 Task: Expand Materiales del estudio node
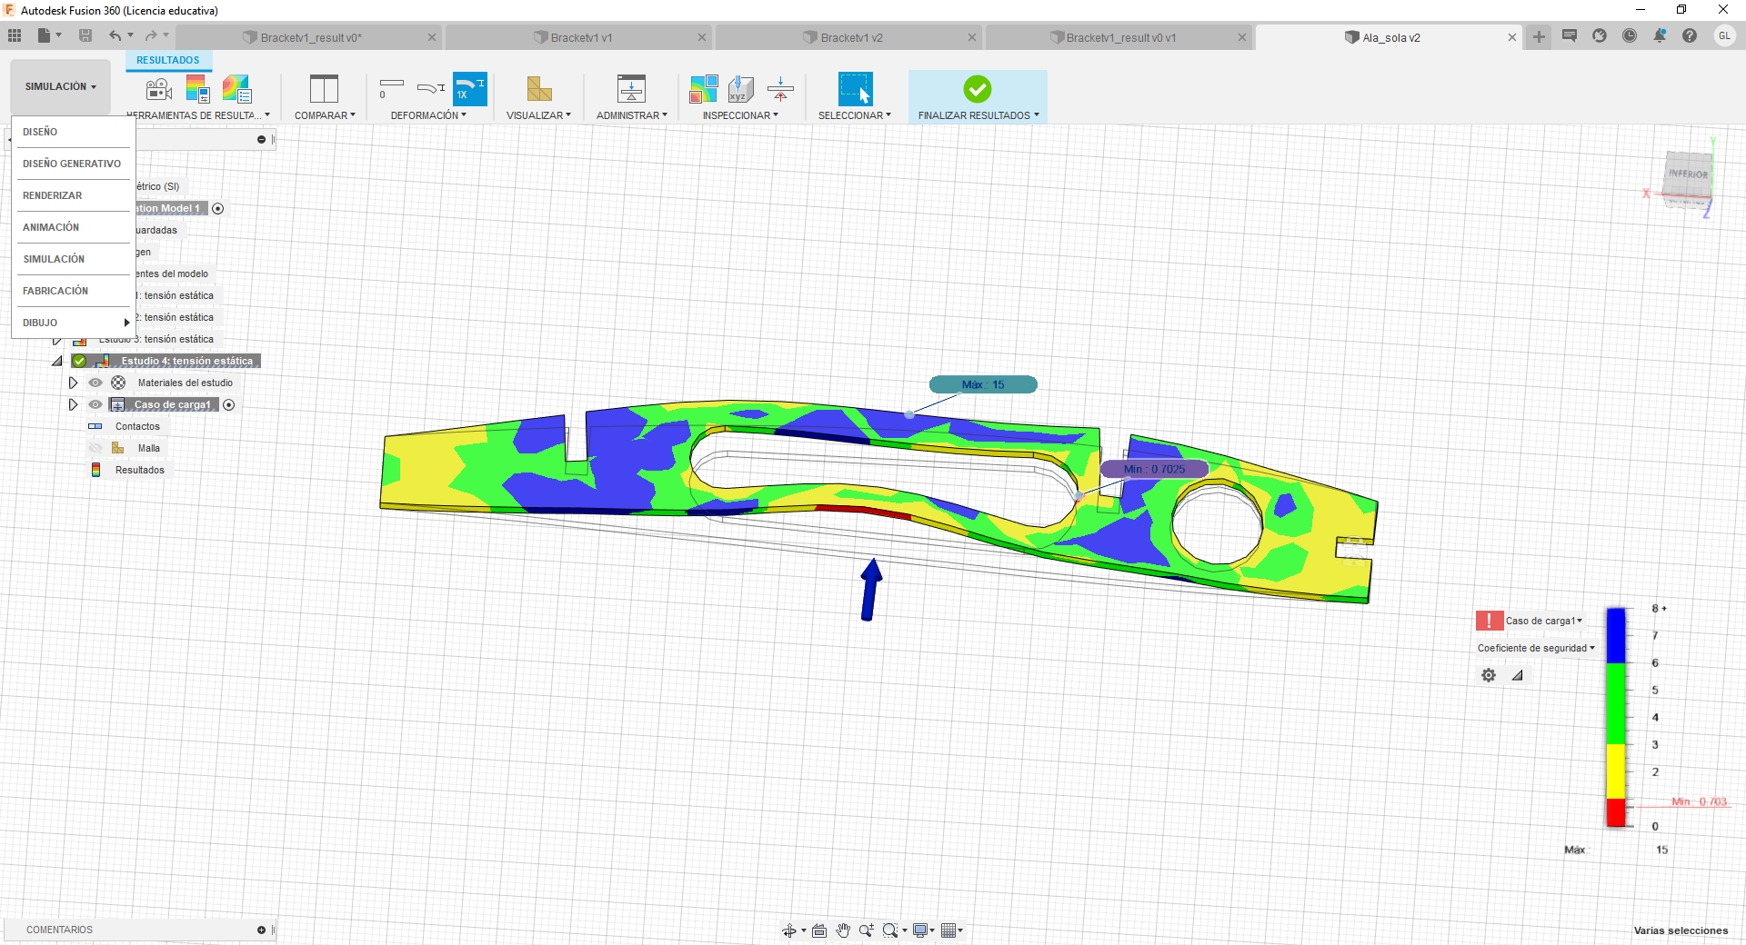(73, 383)
